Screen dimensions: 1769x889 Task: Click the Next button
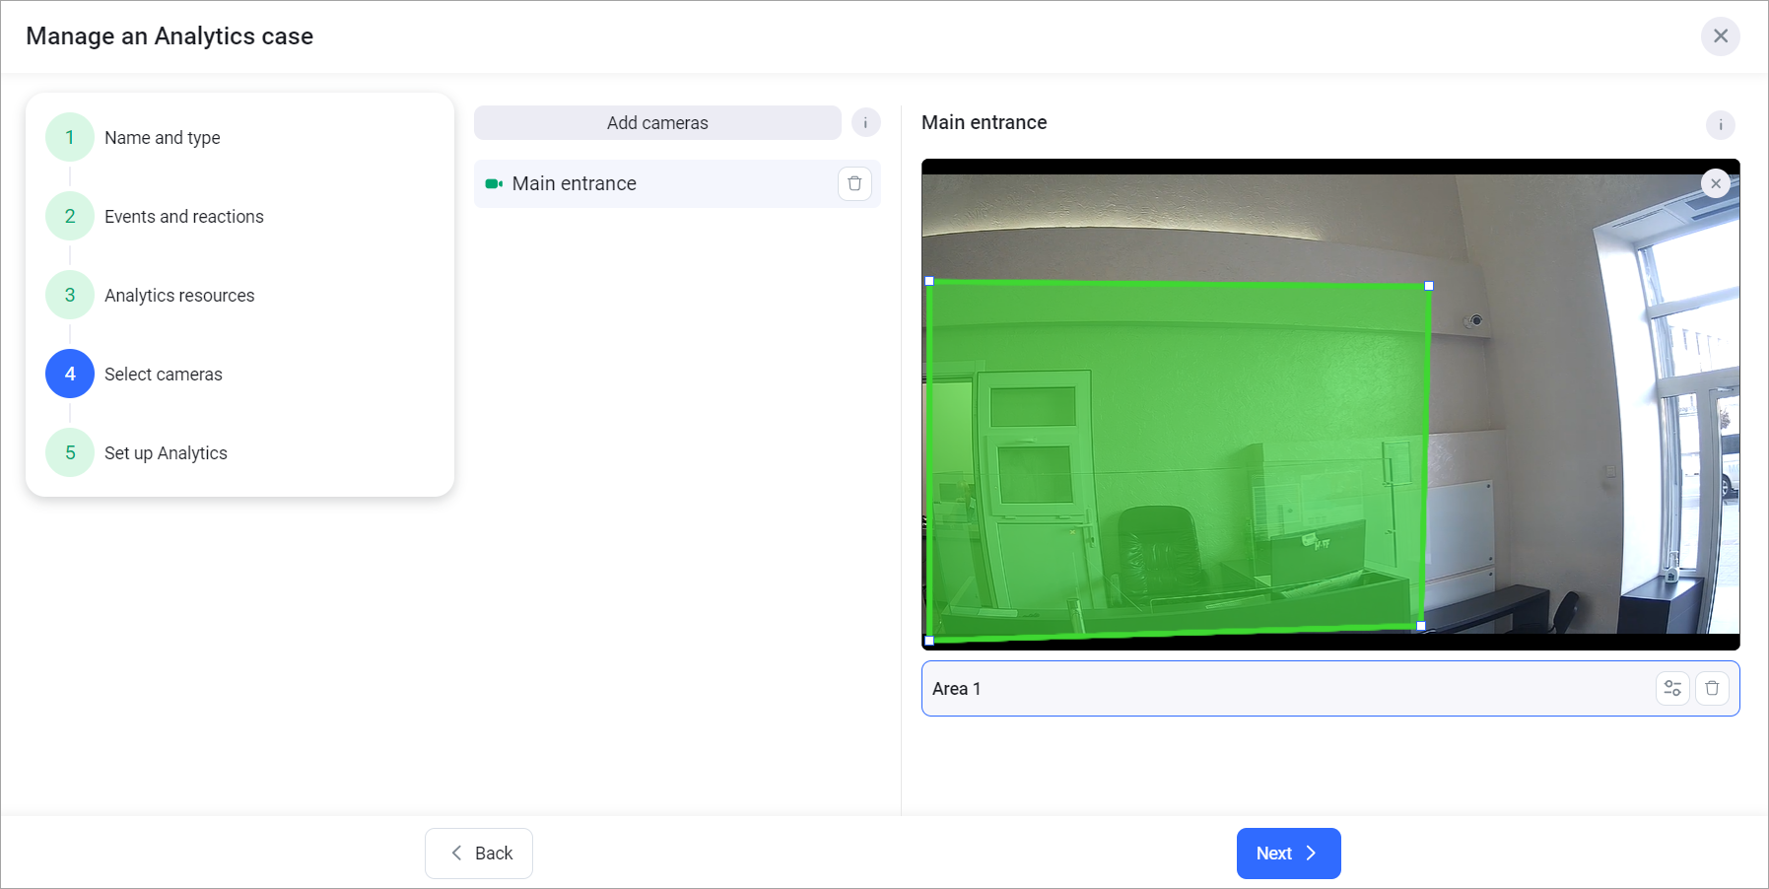1287,853
